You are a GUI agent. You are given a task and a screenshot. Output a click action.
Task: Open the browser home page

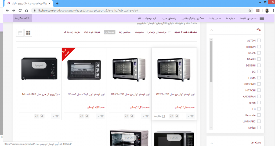click(x=27, y=10)
